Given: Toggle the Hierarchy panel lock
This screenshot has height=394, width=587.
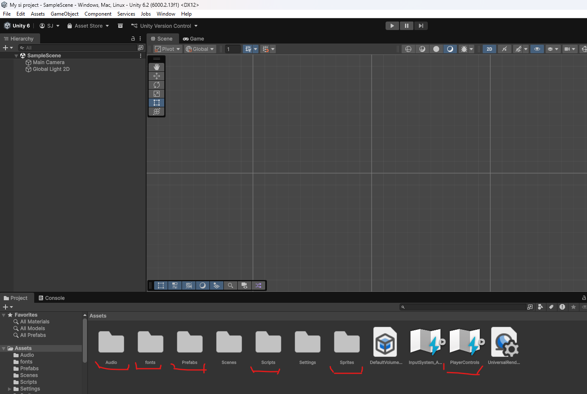Looking at the screenshot, I should [133, 38].
